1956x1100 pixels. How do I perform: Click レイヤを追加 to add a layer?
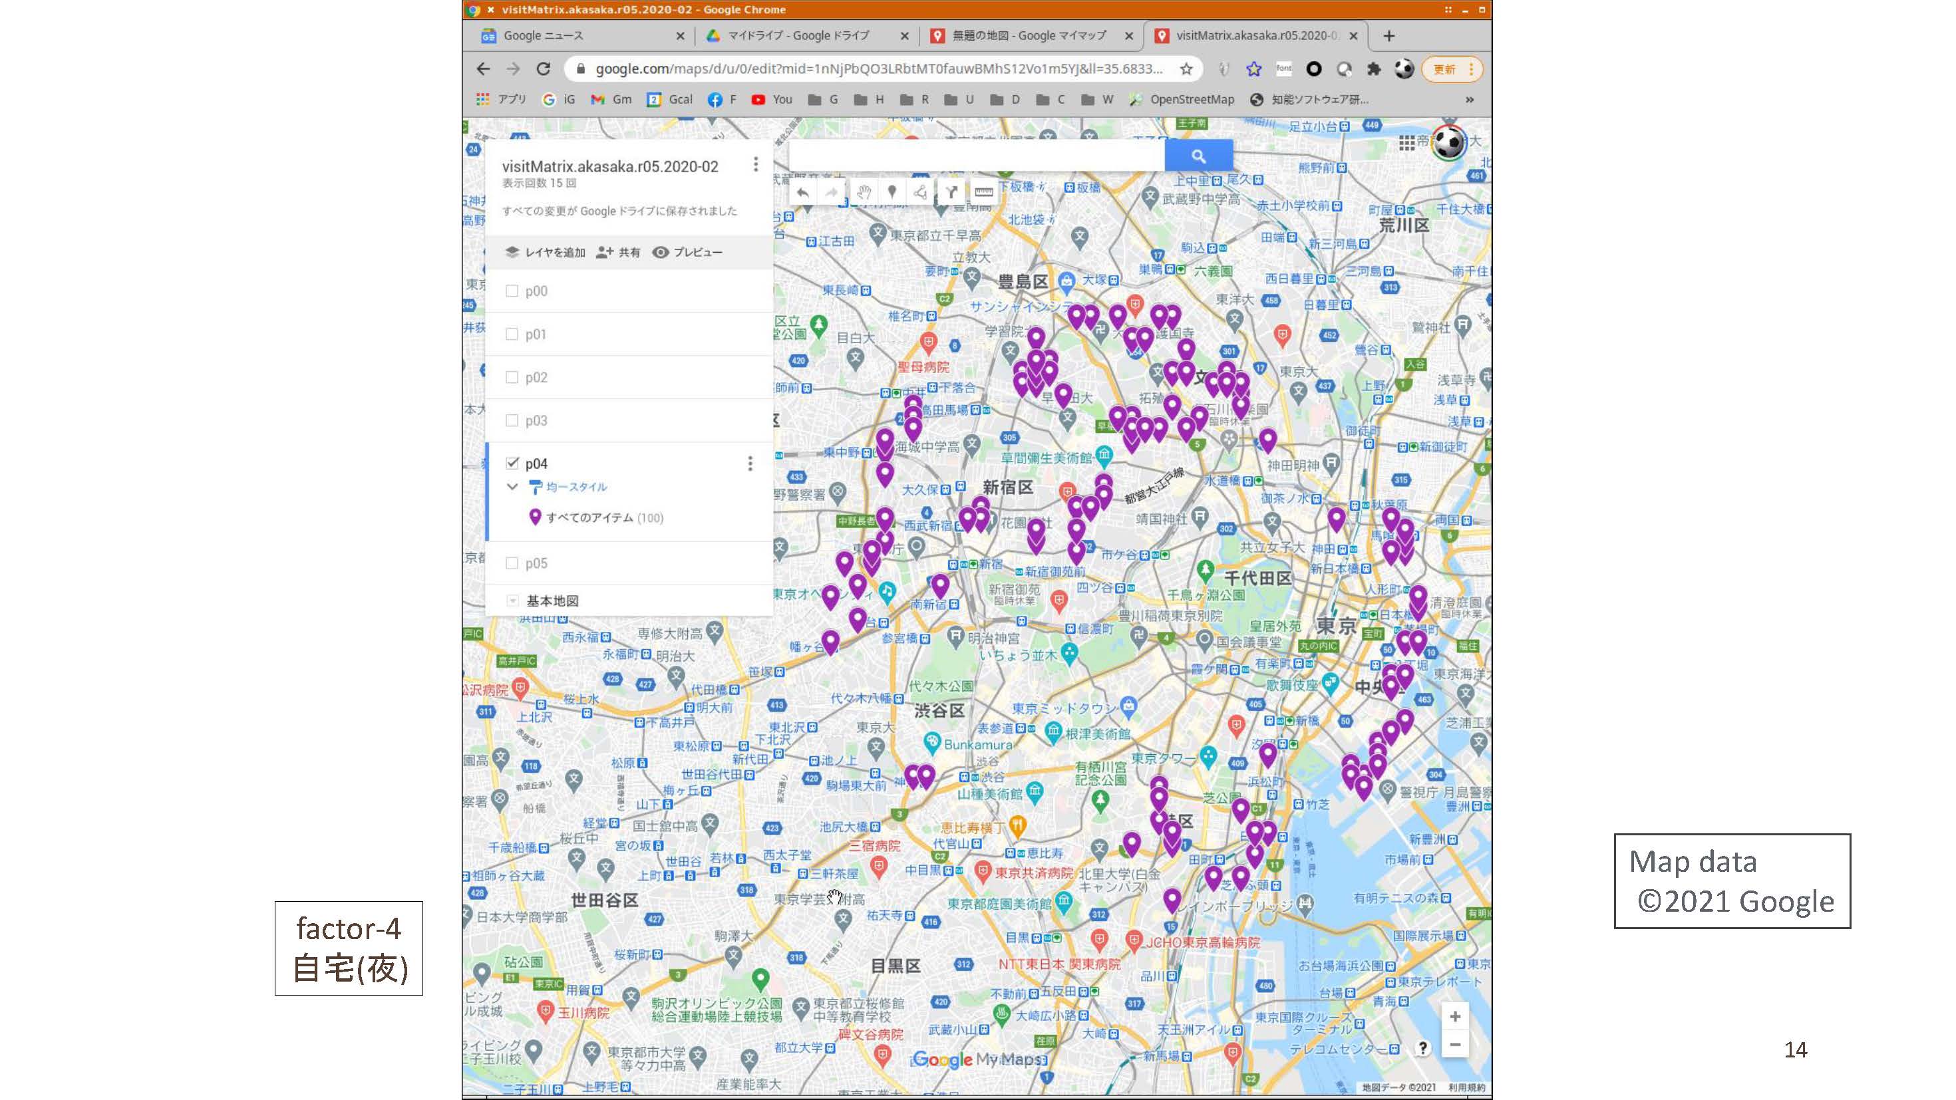pos(545,252)
